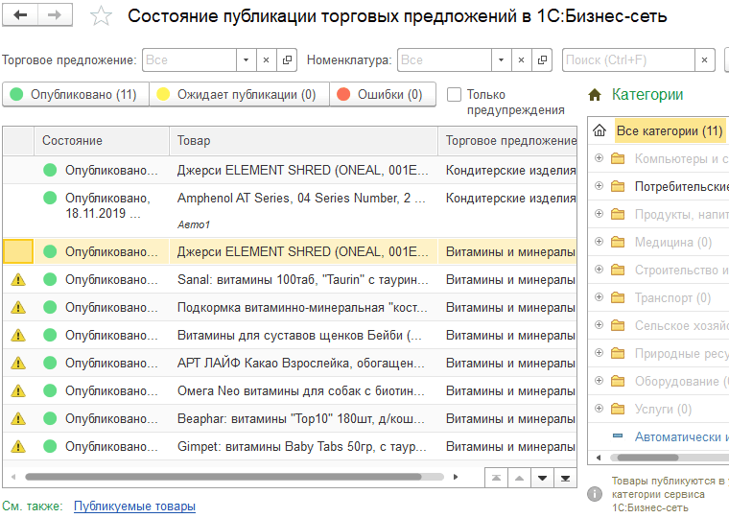Move one row down in the list
This screenshot has width=729, height=518.
(542, 477)
